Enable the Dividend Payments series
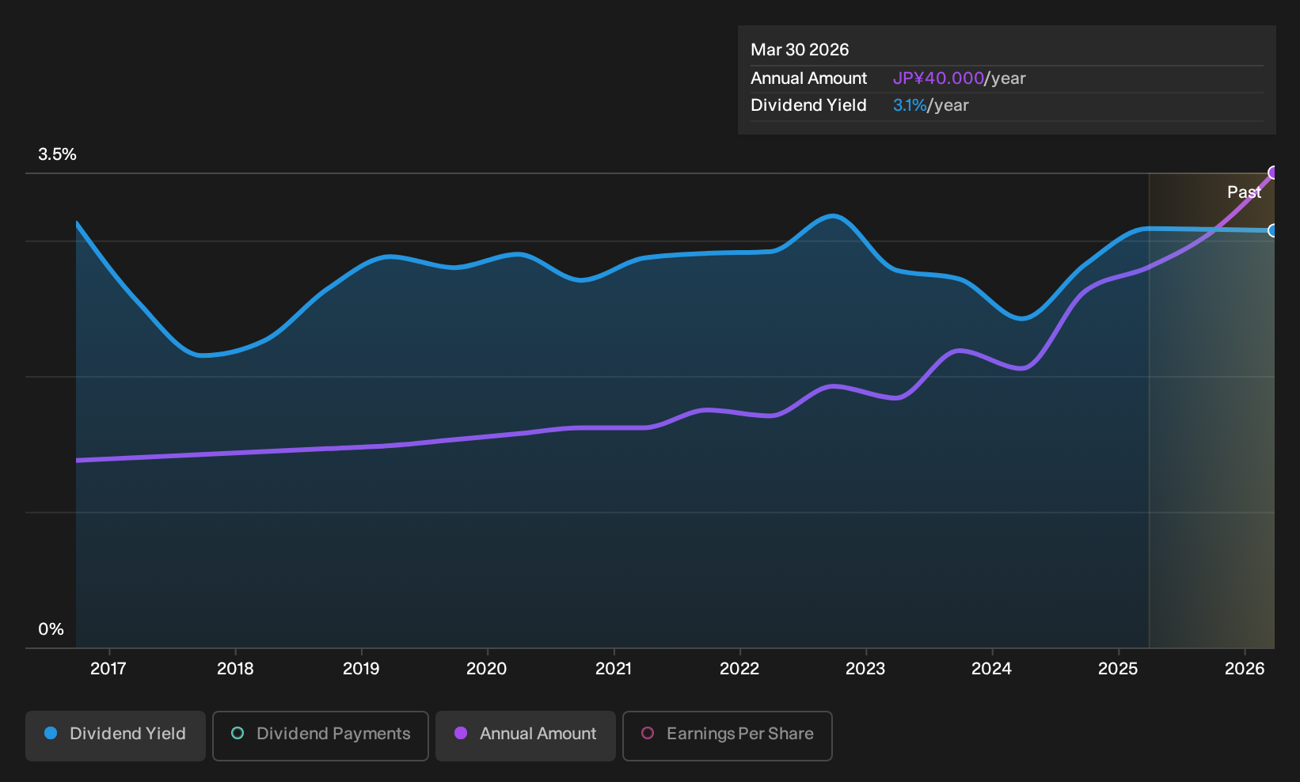Screen dimensions: 1300x782 coord(321,735)
